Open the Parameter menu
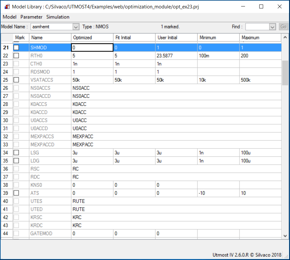290x260 pixels. coord(31,17)
